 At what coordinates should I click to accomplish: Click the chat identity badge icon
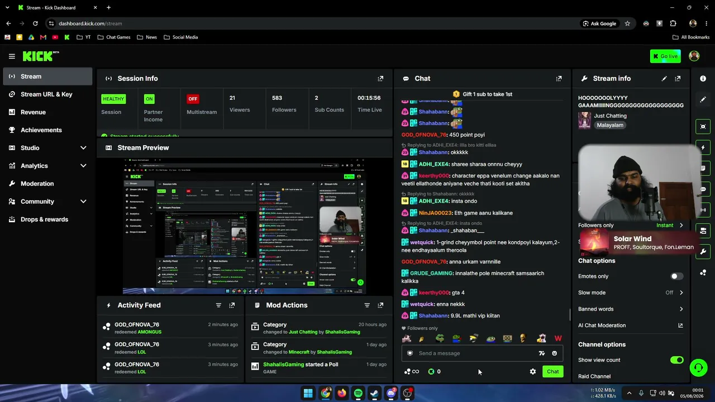point(410,353)
